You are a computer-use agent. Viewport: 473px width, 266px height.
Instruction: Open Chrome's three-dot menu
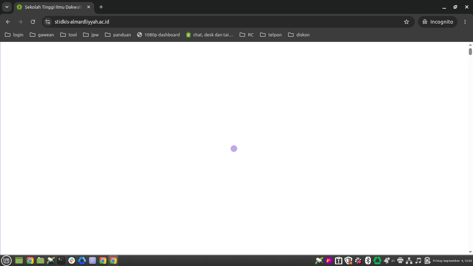[x=465, y=22]
